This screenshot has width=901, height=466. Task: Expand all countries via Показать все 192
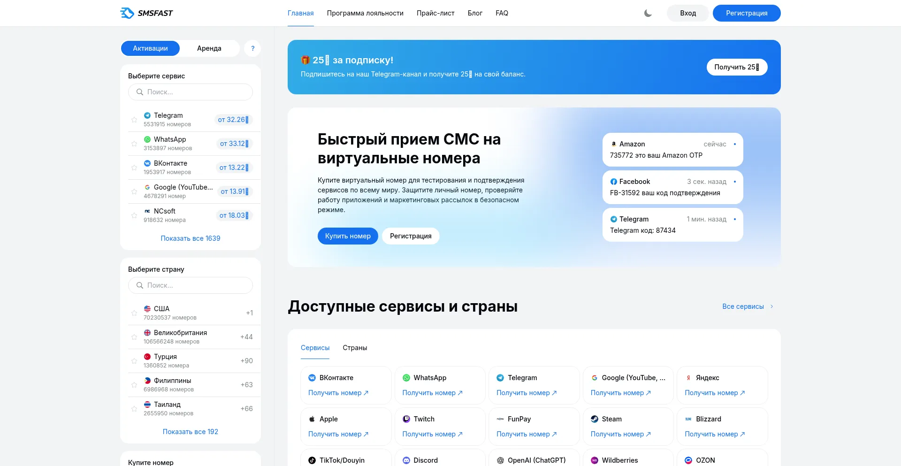coord(190,432)
